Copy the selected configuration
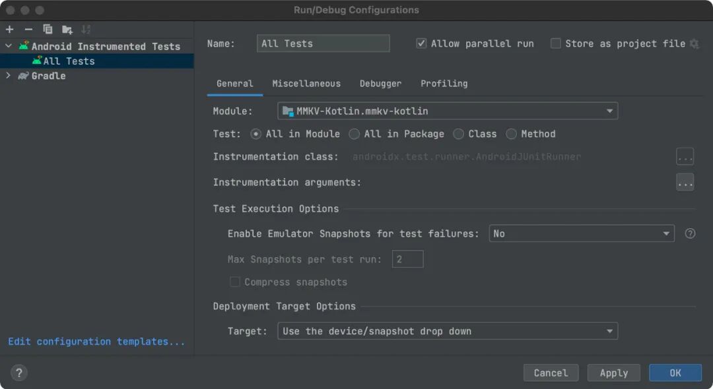 pyautogui.click(x=48, y=30)
